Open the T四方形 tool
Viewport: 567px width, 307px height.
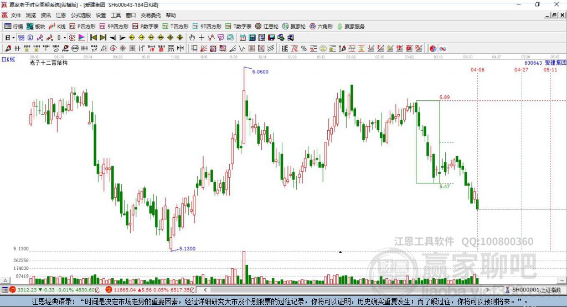176,27
